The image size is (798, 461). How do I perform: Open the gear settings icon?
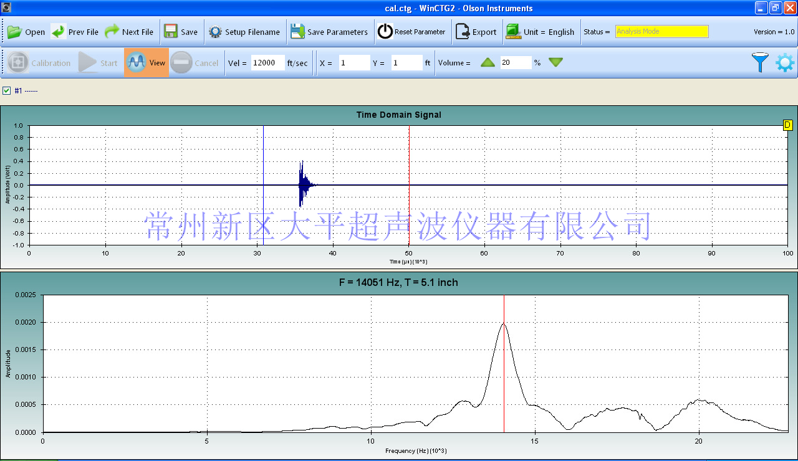click(784, 63)
